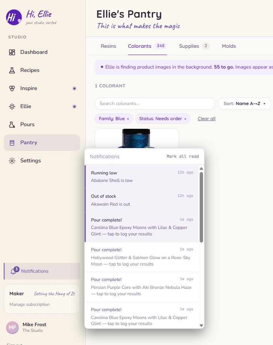Screen dimensions: 273x345
Task: Select the Pantry sidebar item
Action: point(42,143)
